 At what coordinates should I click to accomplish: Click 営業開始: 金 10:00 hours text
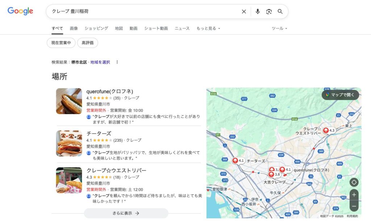126,110
